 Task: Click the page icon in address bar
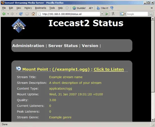tap(39, 14)
